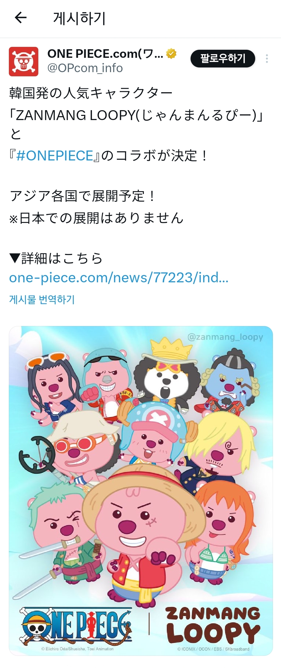Tap the 게시하기 header title
281x668 pixels.
(x=79, y=18)
